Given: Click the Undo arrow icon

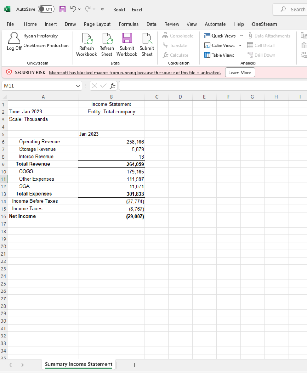Looking at the screenshot, I should point(73,9).
